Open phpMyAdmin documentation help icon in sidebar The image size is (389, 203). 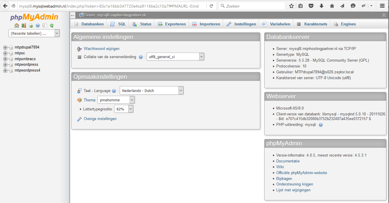coord(38,25)
